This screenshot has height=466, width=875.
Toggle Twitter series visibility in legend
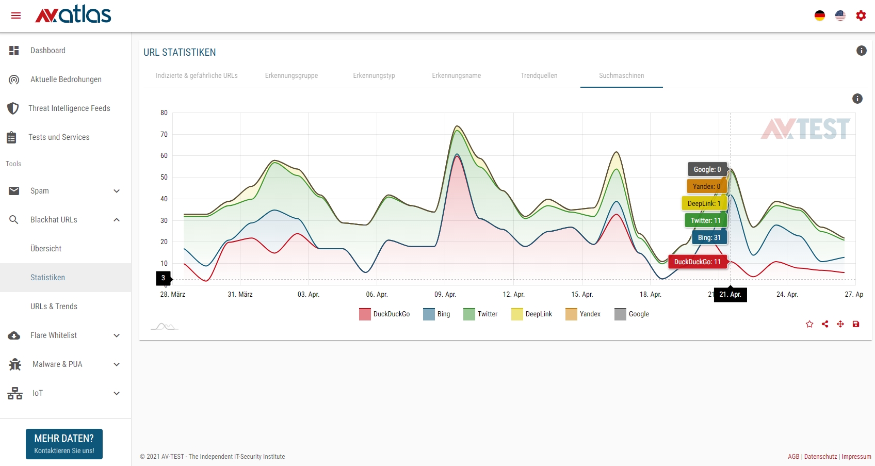coord(480,314)
